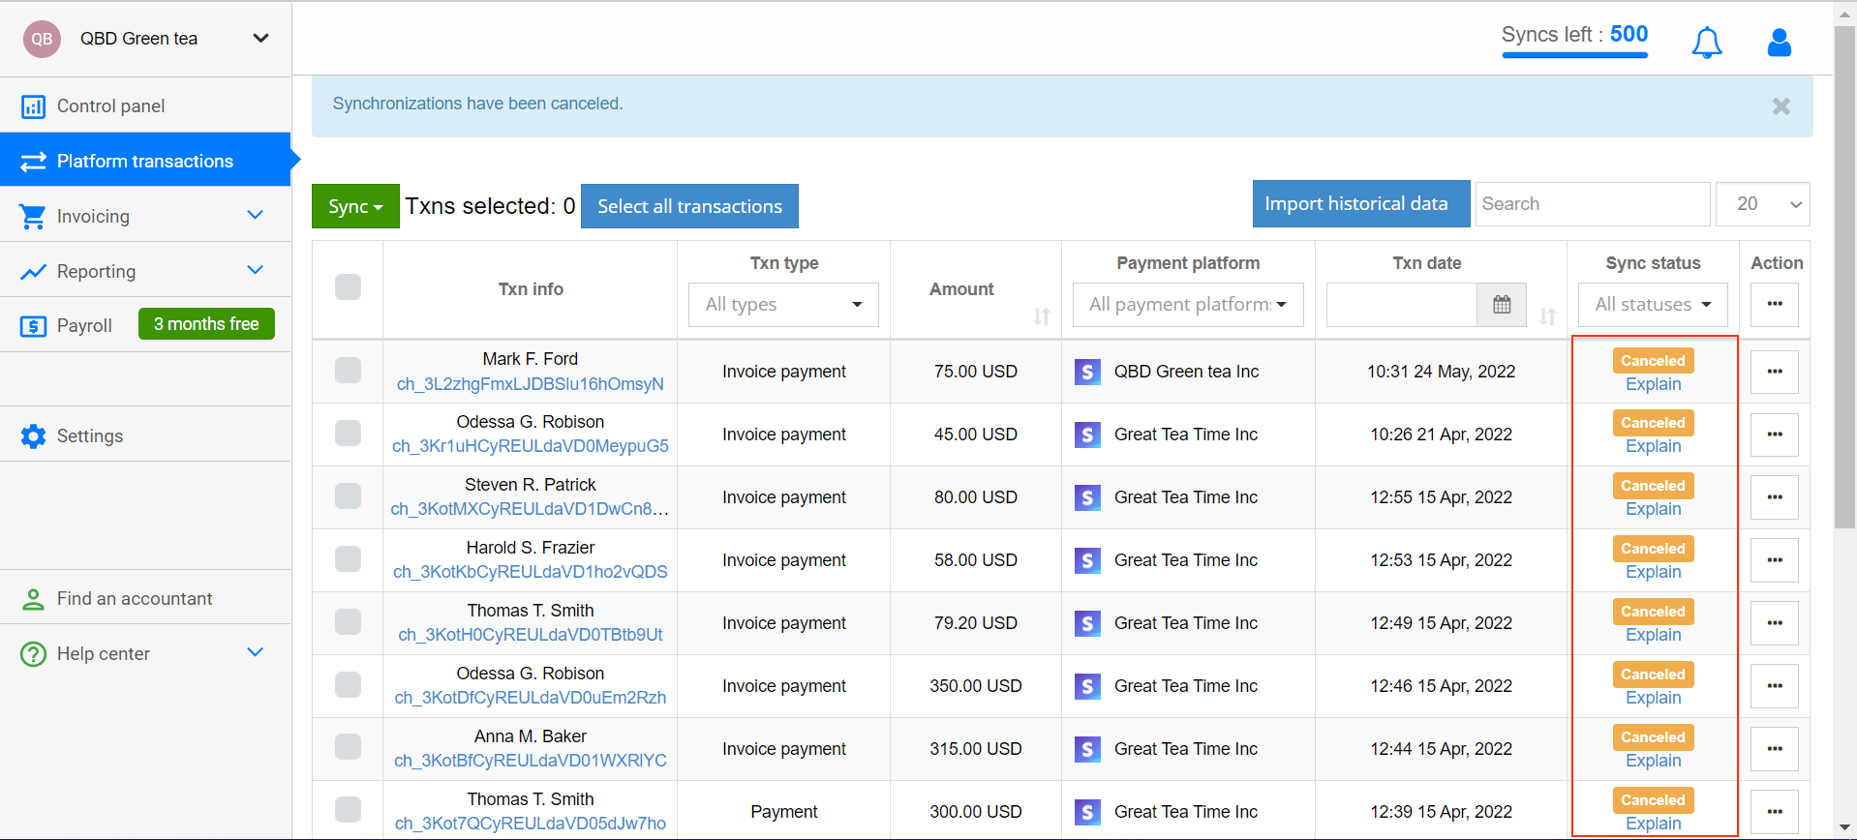
Task: Open action menu for Harold S. Frazier row
Action: (1775, 560)
